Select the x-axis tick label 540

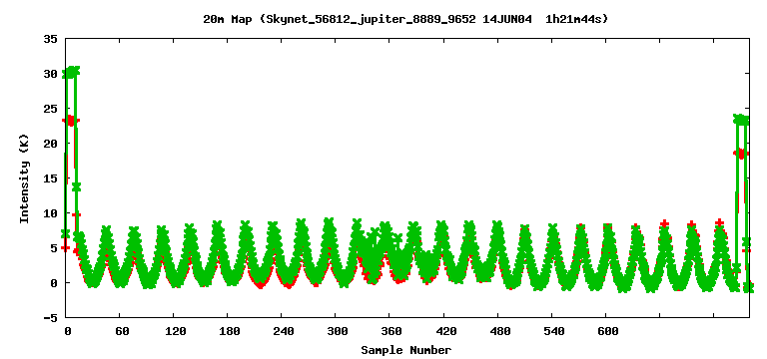(x=552, y=331)
